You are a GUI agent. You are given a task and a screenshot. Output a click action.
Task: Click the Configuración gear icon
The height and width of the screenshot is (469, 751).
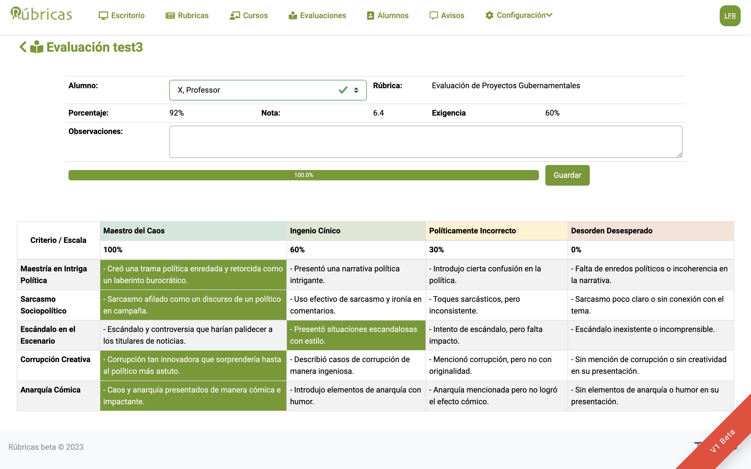[489, 16]
